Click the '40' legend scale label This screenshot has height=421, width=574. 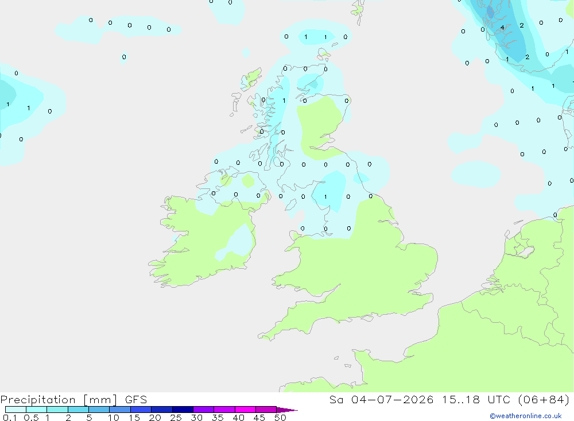click(238, 418)
